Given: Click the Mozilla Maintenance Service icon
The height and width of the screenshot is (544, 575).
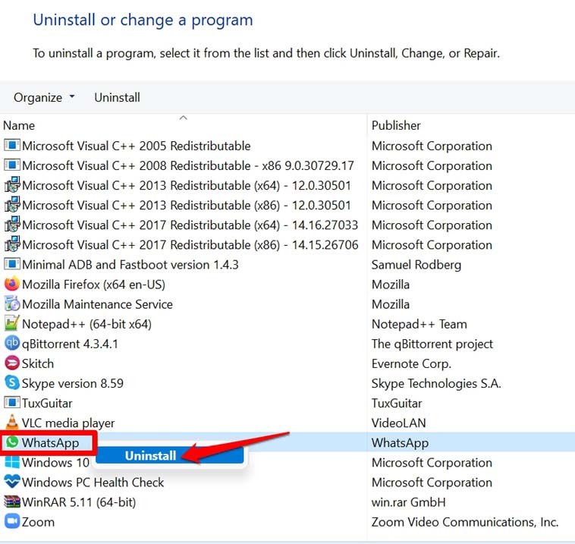Looking at the screenshot, I should click(11, 303).
